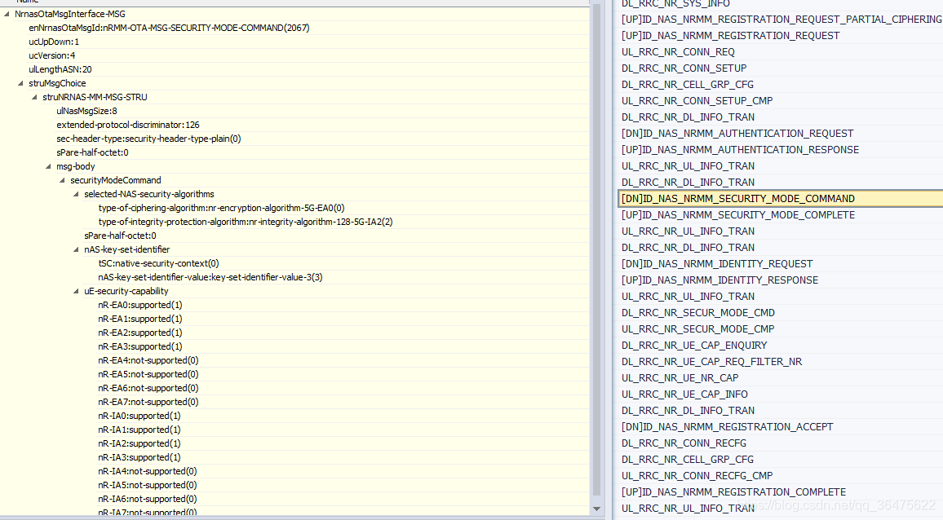Screen dimensions: 943x520
Task: Collapse the struNRNAS-MM-MSG-STRU node
Action: [x=34, y=97]
